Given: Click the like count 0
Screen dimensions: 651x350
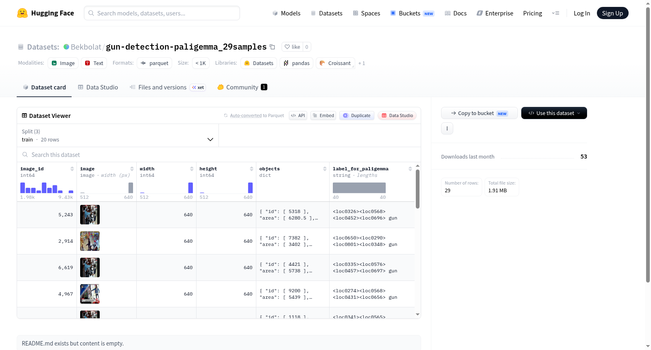Looking at the screenshot, I should click(x=307, y=47).
